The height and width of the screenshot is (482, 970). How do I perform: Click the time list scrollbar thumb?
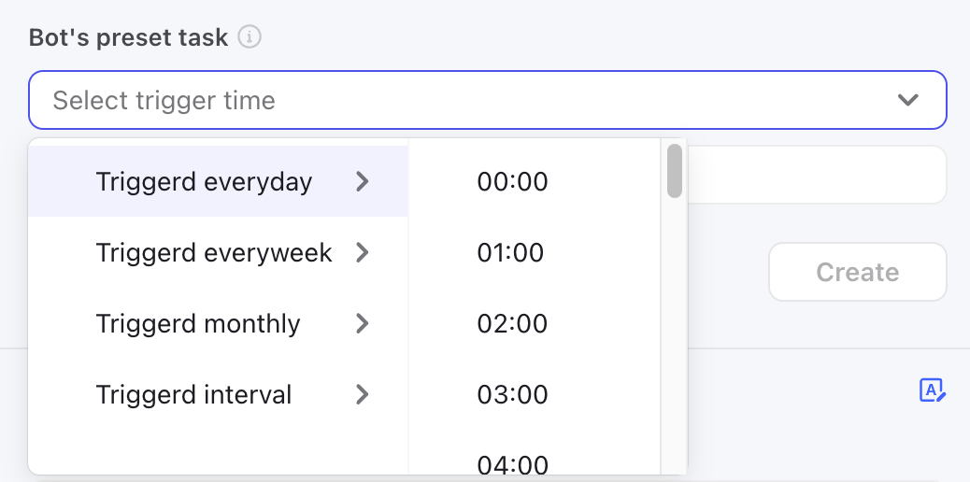pos(675,171)
